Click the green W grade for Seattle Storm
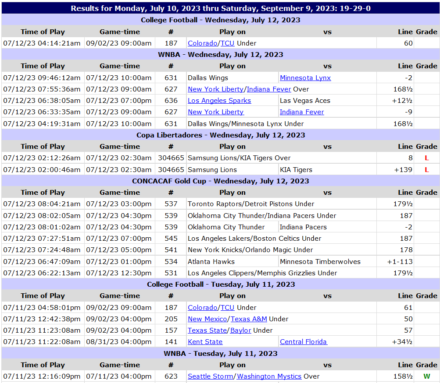This screenshot has height=383, width=440. point(427,376)
